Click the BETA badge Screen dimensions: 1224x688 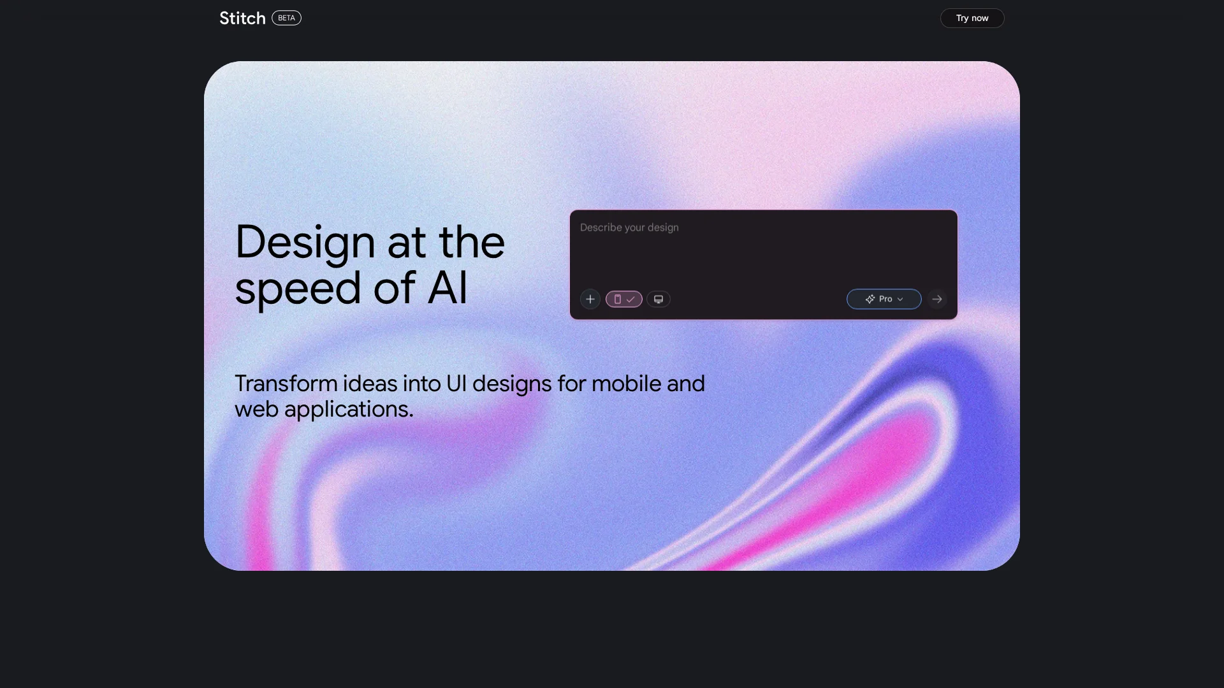tap(286, 18)
